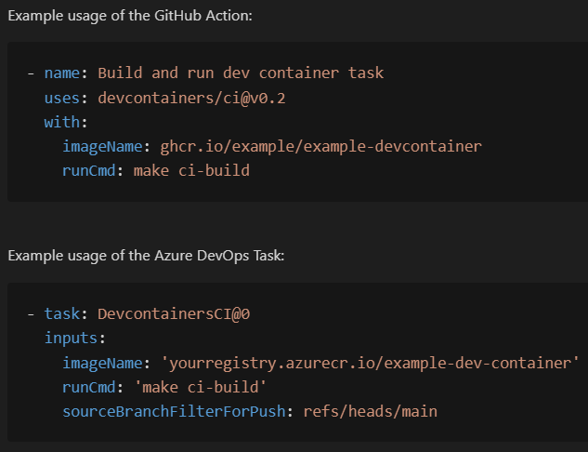Click the value 'yourregistry.azurecr.io/example-dev-container'
This screenshot has width=588, height=452.
(370, 363)
